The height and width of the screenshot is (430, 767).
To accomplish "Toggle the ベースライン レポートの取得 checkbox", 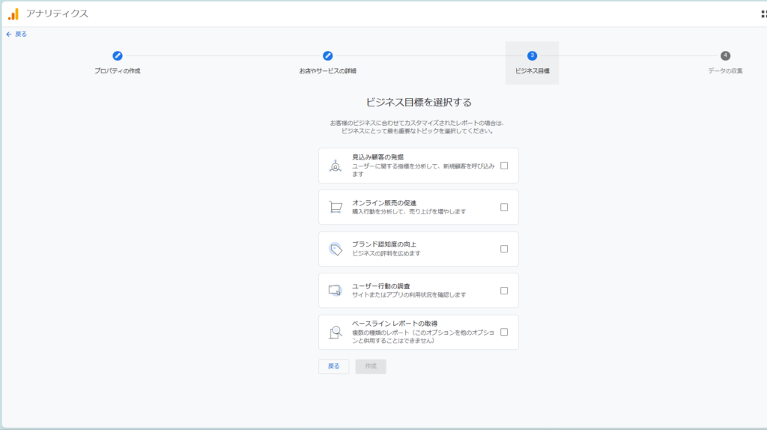I will tap(504, 332).
